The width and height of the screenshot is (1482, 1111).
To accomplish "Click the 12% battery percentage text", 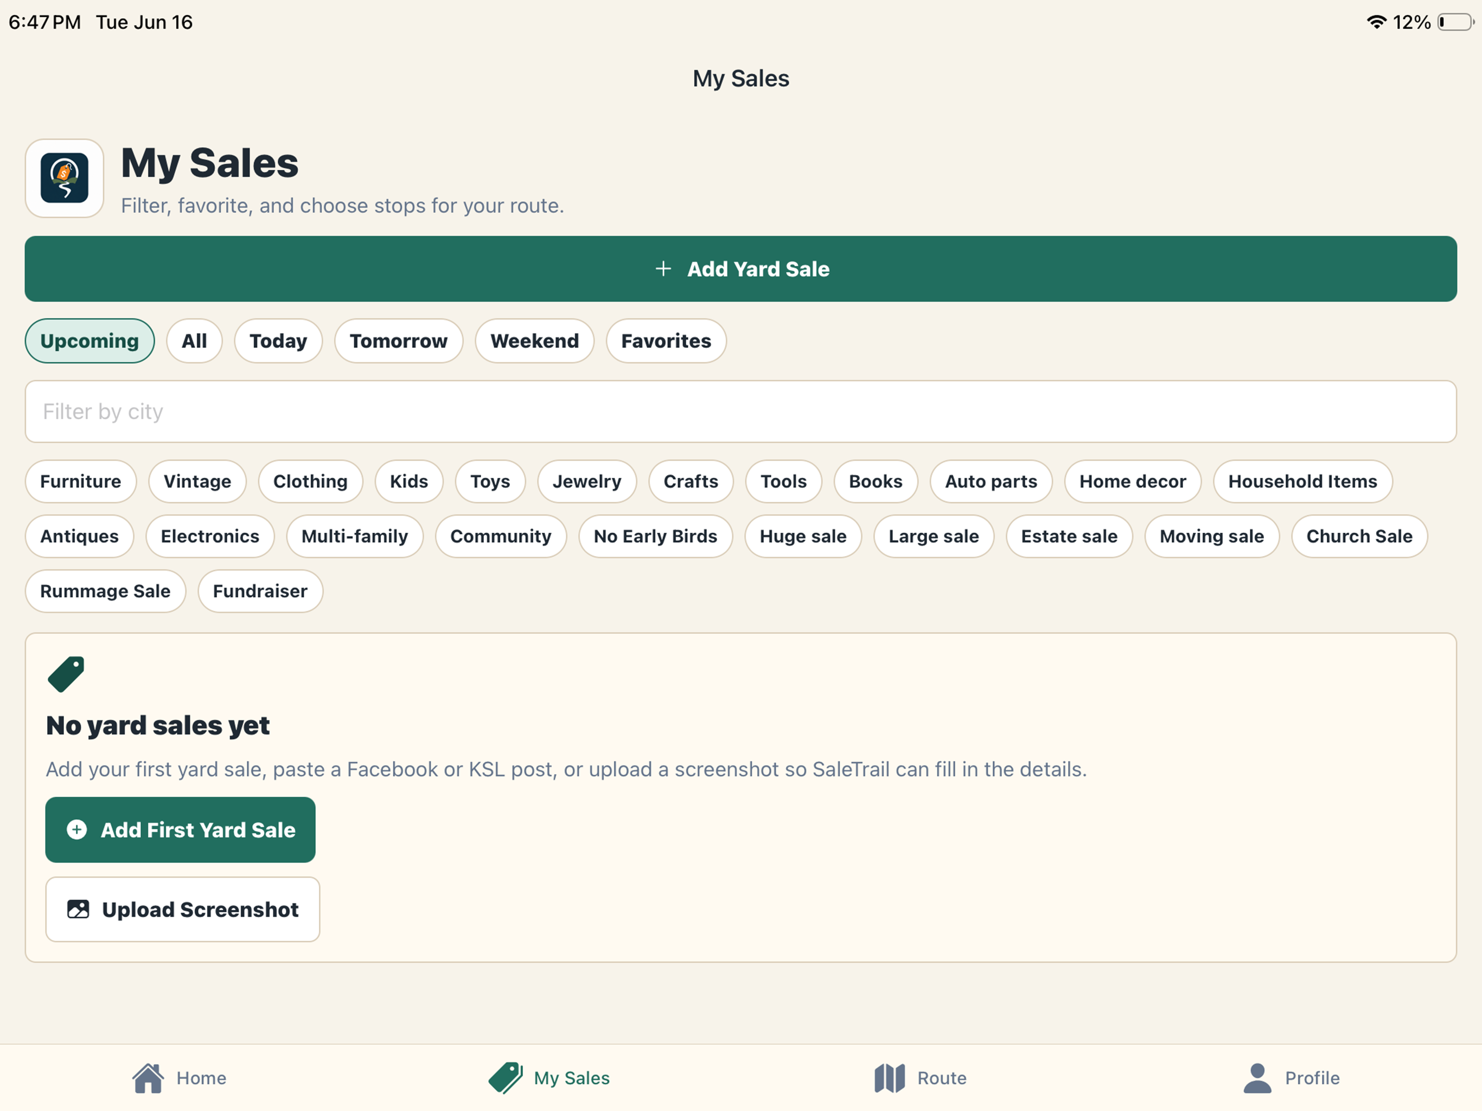I will (1411, 22).
